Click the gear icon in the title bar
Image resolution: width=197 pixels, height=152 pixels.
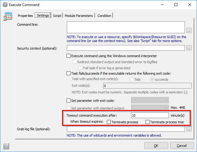[x=5, y=5]
